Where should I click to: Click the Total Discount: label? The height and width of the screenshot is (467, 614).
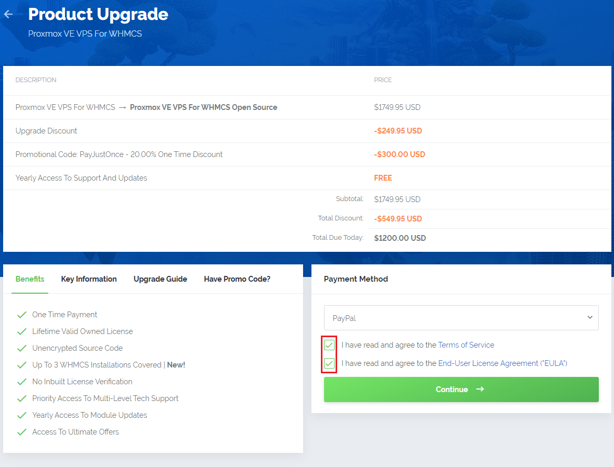tap(341, 218)
